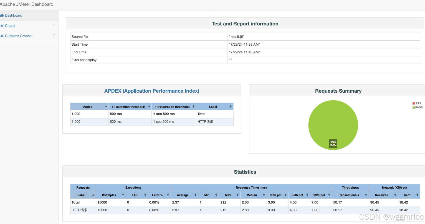Click the Customs Graphs bar-chart icon

pyautogui.click(x=2, y=36)
